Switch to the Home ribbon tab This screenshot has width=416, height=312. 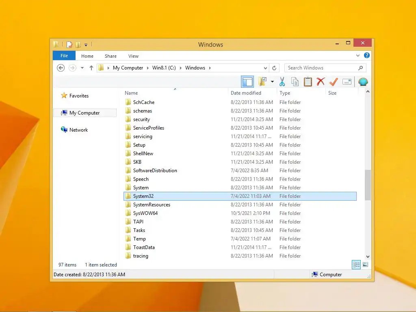pos(87,56)
